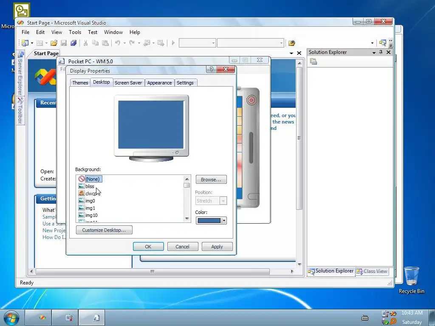Open the File menu
Screen dimensions: 435x326
(x=25, y=32)
